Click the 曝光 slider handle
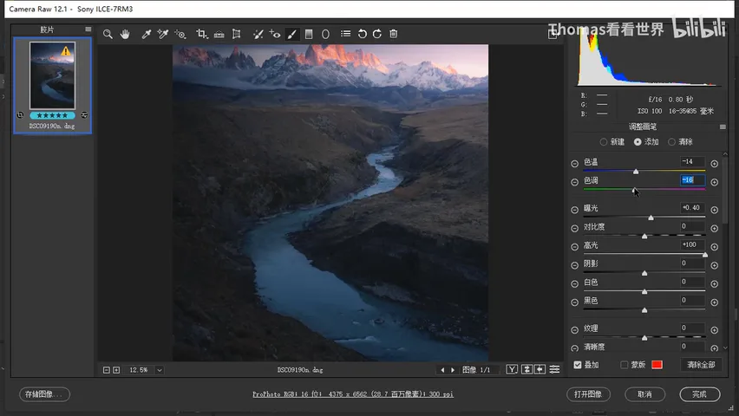Image resolution: width=739 pixels, height=416 pixels. [x=651, y=218]
